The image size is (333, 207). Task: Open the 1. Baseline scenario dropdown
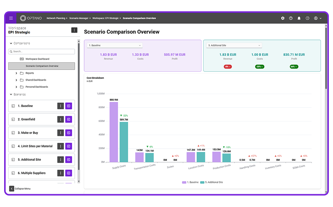point(115,45)
